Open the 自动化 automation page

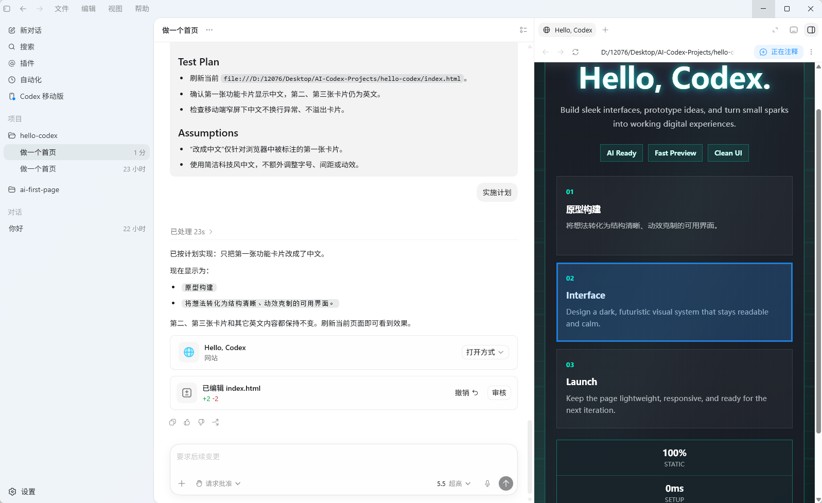pyautogui.click(x=76, y=80)
